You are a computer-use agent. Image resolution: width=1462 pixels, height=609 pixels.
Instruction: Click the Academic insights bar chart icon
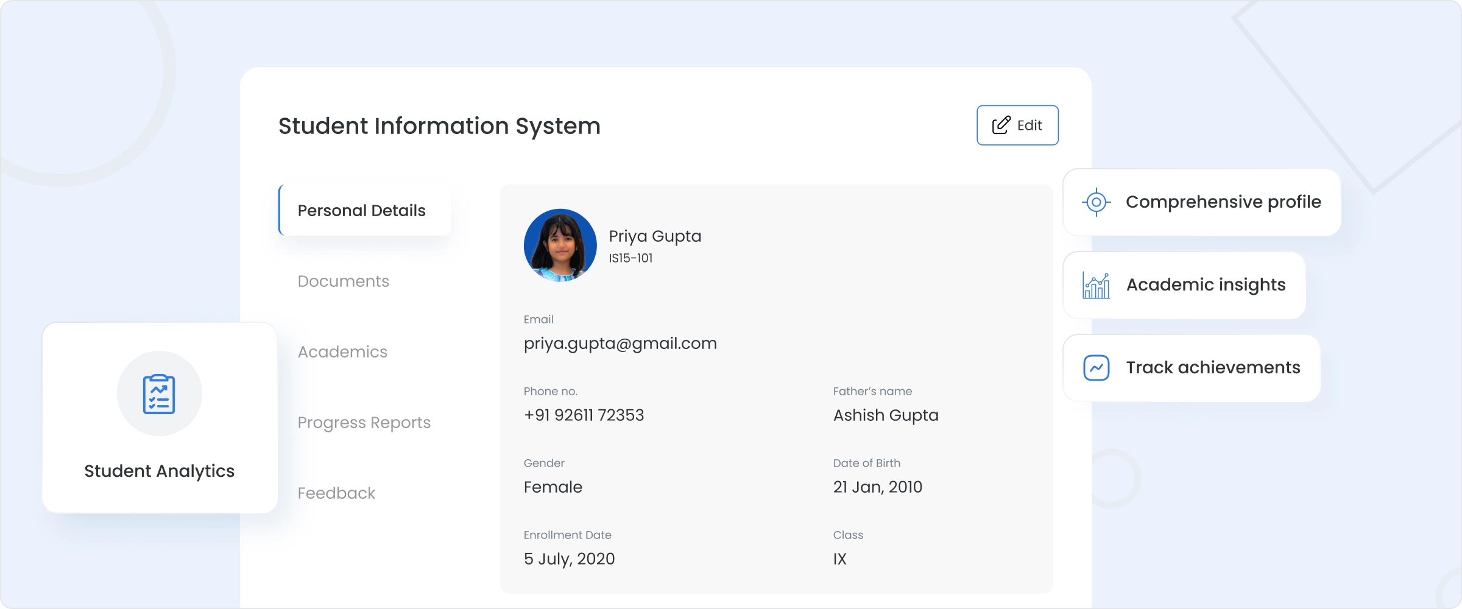point(1095,284)
